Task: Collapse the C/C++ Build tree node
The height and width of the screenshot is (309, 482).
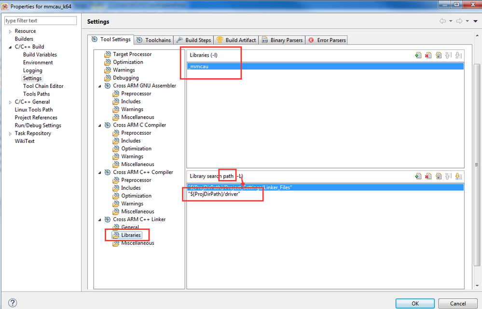Action: click(x=10, y=47)
